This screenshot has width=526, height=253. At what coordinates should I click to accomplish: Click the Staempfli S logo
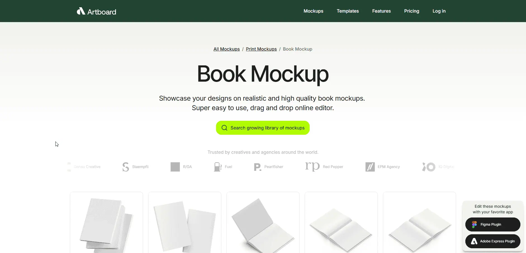[x=126, y=167]
